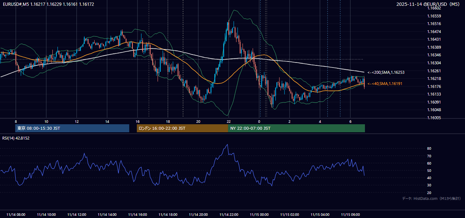Click the hour label 2 under the price chart
The image size is (465, 218).
point(289,121)
